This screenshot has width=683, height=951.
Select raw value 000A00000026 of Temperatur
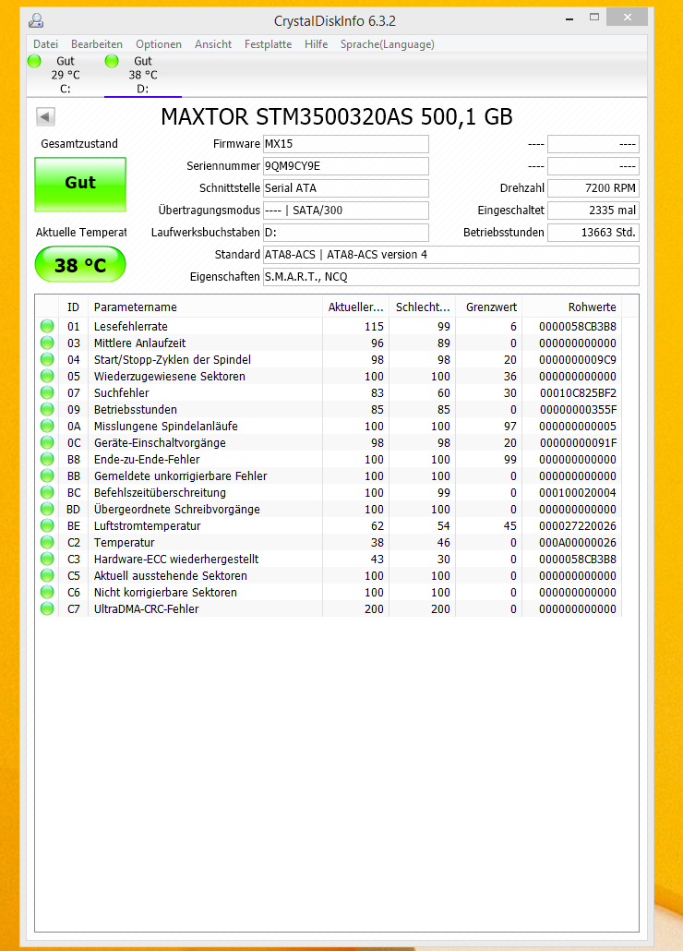point(578,542)
